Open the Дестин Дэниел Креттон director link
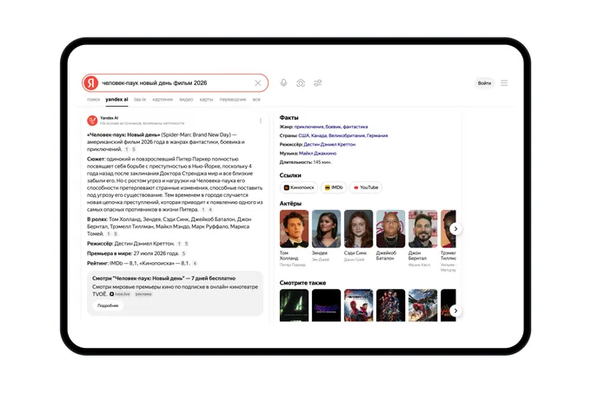This screenshot has height=393, width=591. (329, 144)
